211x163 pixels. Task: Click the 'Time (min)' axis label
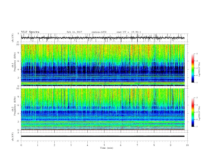[x=107, y=148]
